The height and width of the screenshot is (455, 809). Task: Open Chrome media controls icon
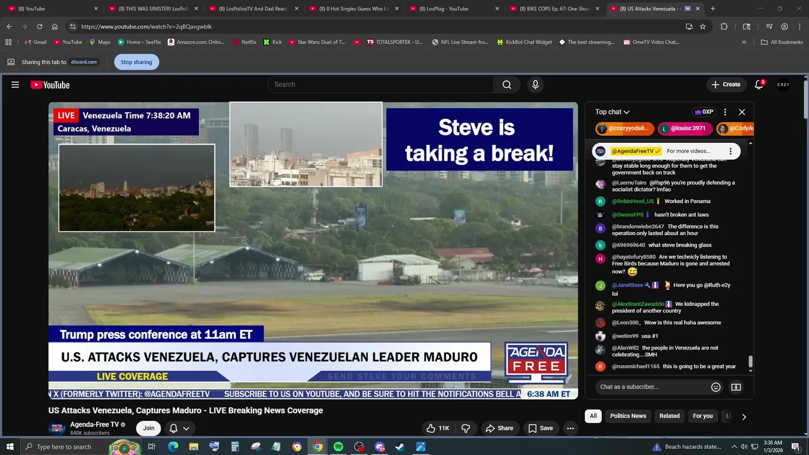(769, 27)
